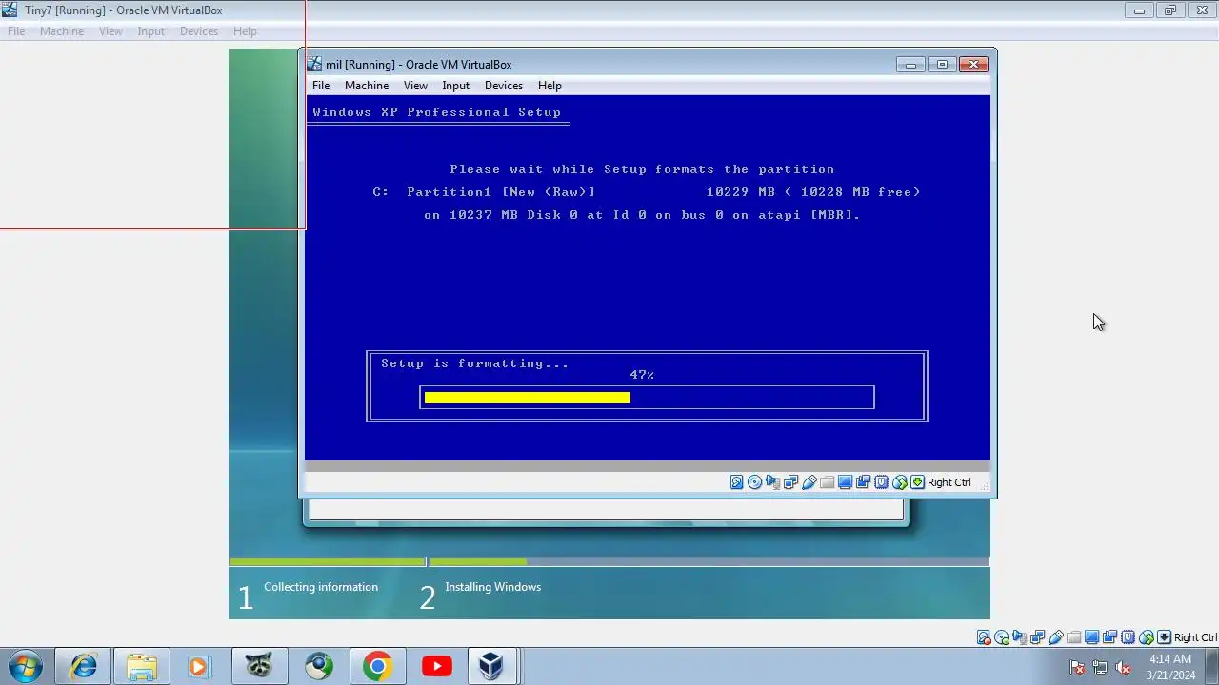Open YouTube shortcut on the taskbar
Viewport: 1219px width, 685px height.
437,666
